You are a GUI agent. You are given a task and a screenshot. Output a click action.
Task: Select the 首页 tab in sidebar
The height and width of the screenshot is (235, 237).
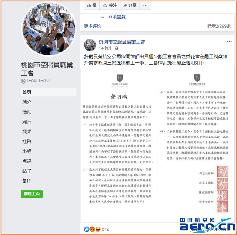click(48, 92)
